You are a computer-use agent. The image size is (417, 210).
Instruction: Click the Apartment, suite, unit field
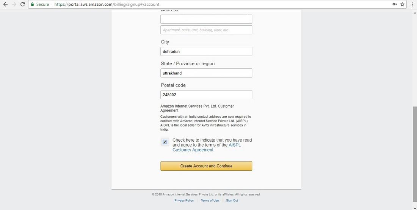(206, 30)
